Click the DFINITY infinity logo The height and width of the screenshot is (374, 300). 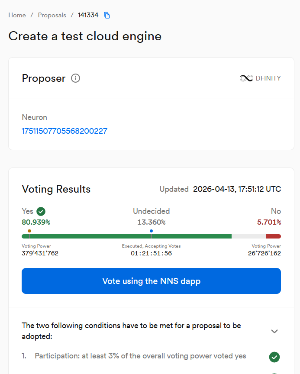click(246, 78)
